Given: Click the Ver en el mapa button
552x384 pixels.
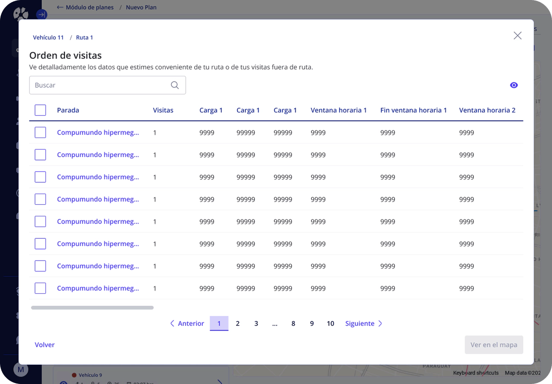Looking at the screenshot, I should 494,345.
